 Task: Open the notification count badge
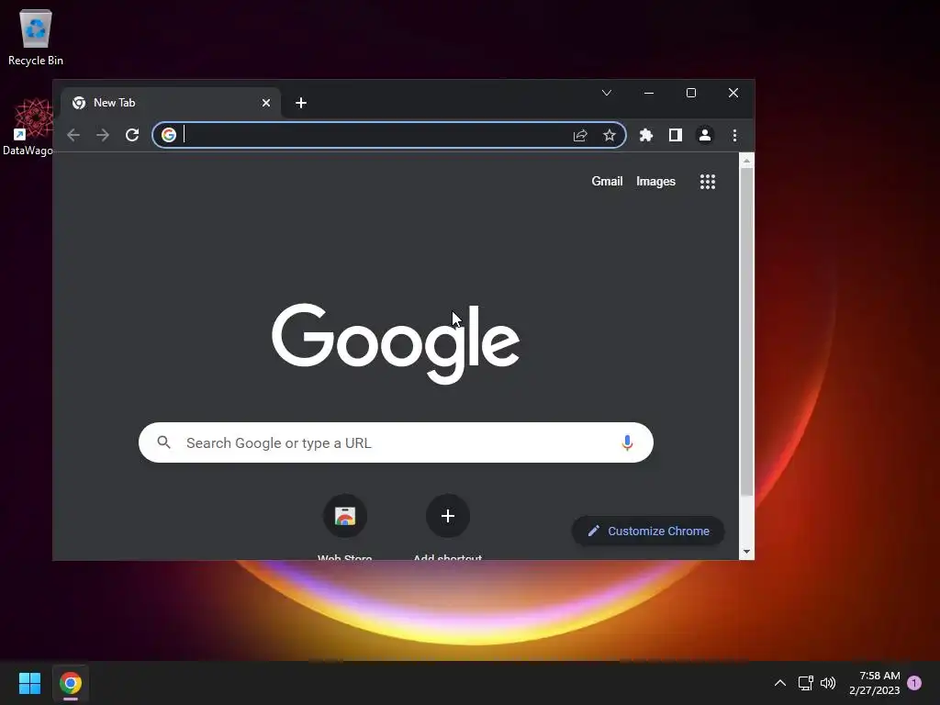point(914,683)
